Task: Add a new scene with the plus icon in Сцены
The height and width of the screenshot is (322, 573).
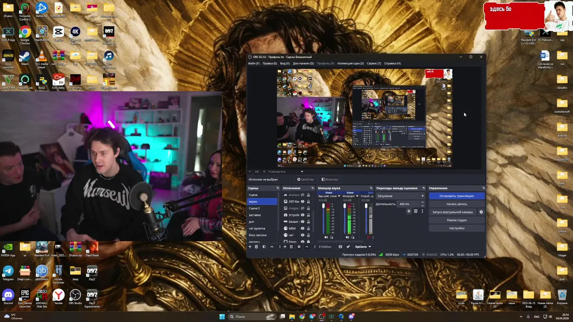Action: tap(250, 247)
